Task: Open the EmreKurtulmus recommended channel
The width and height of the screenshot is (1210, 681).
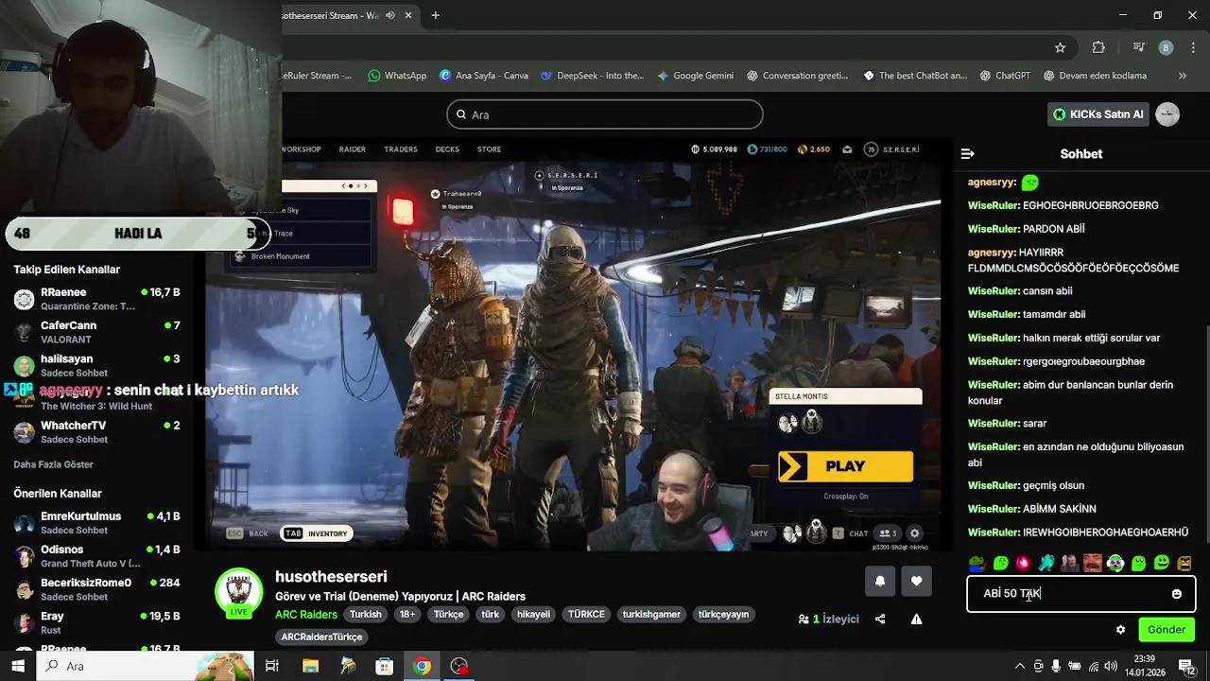Action: (97, 523)
